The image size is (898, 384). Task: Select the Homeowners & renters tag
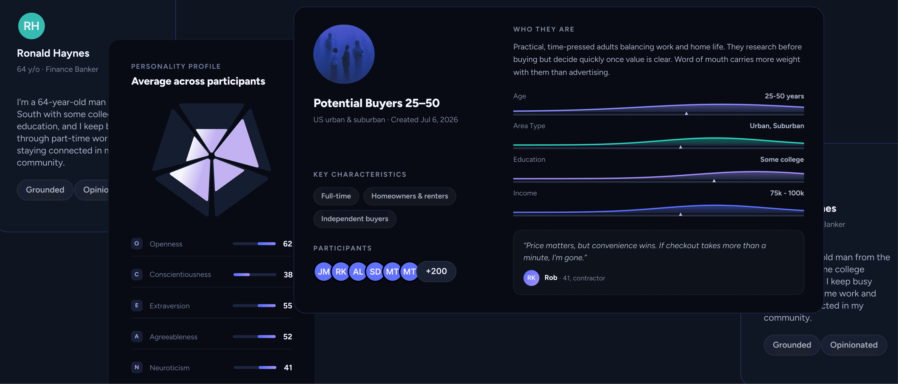pos(410,196)
